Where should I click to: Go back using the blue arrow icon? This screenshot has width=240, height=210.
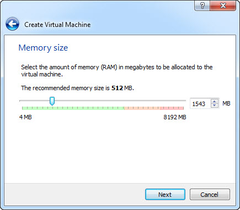click(x=12, y=24)
